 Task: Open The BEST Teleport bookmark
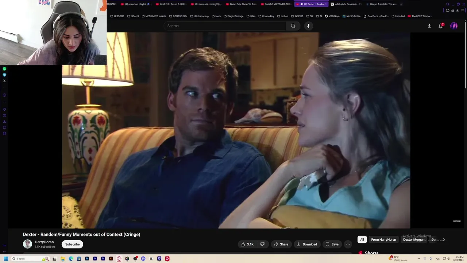pos(420,16)
